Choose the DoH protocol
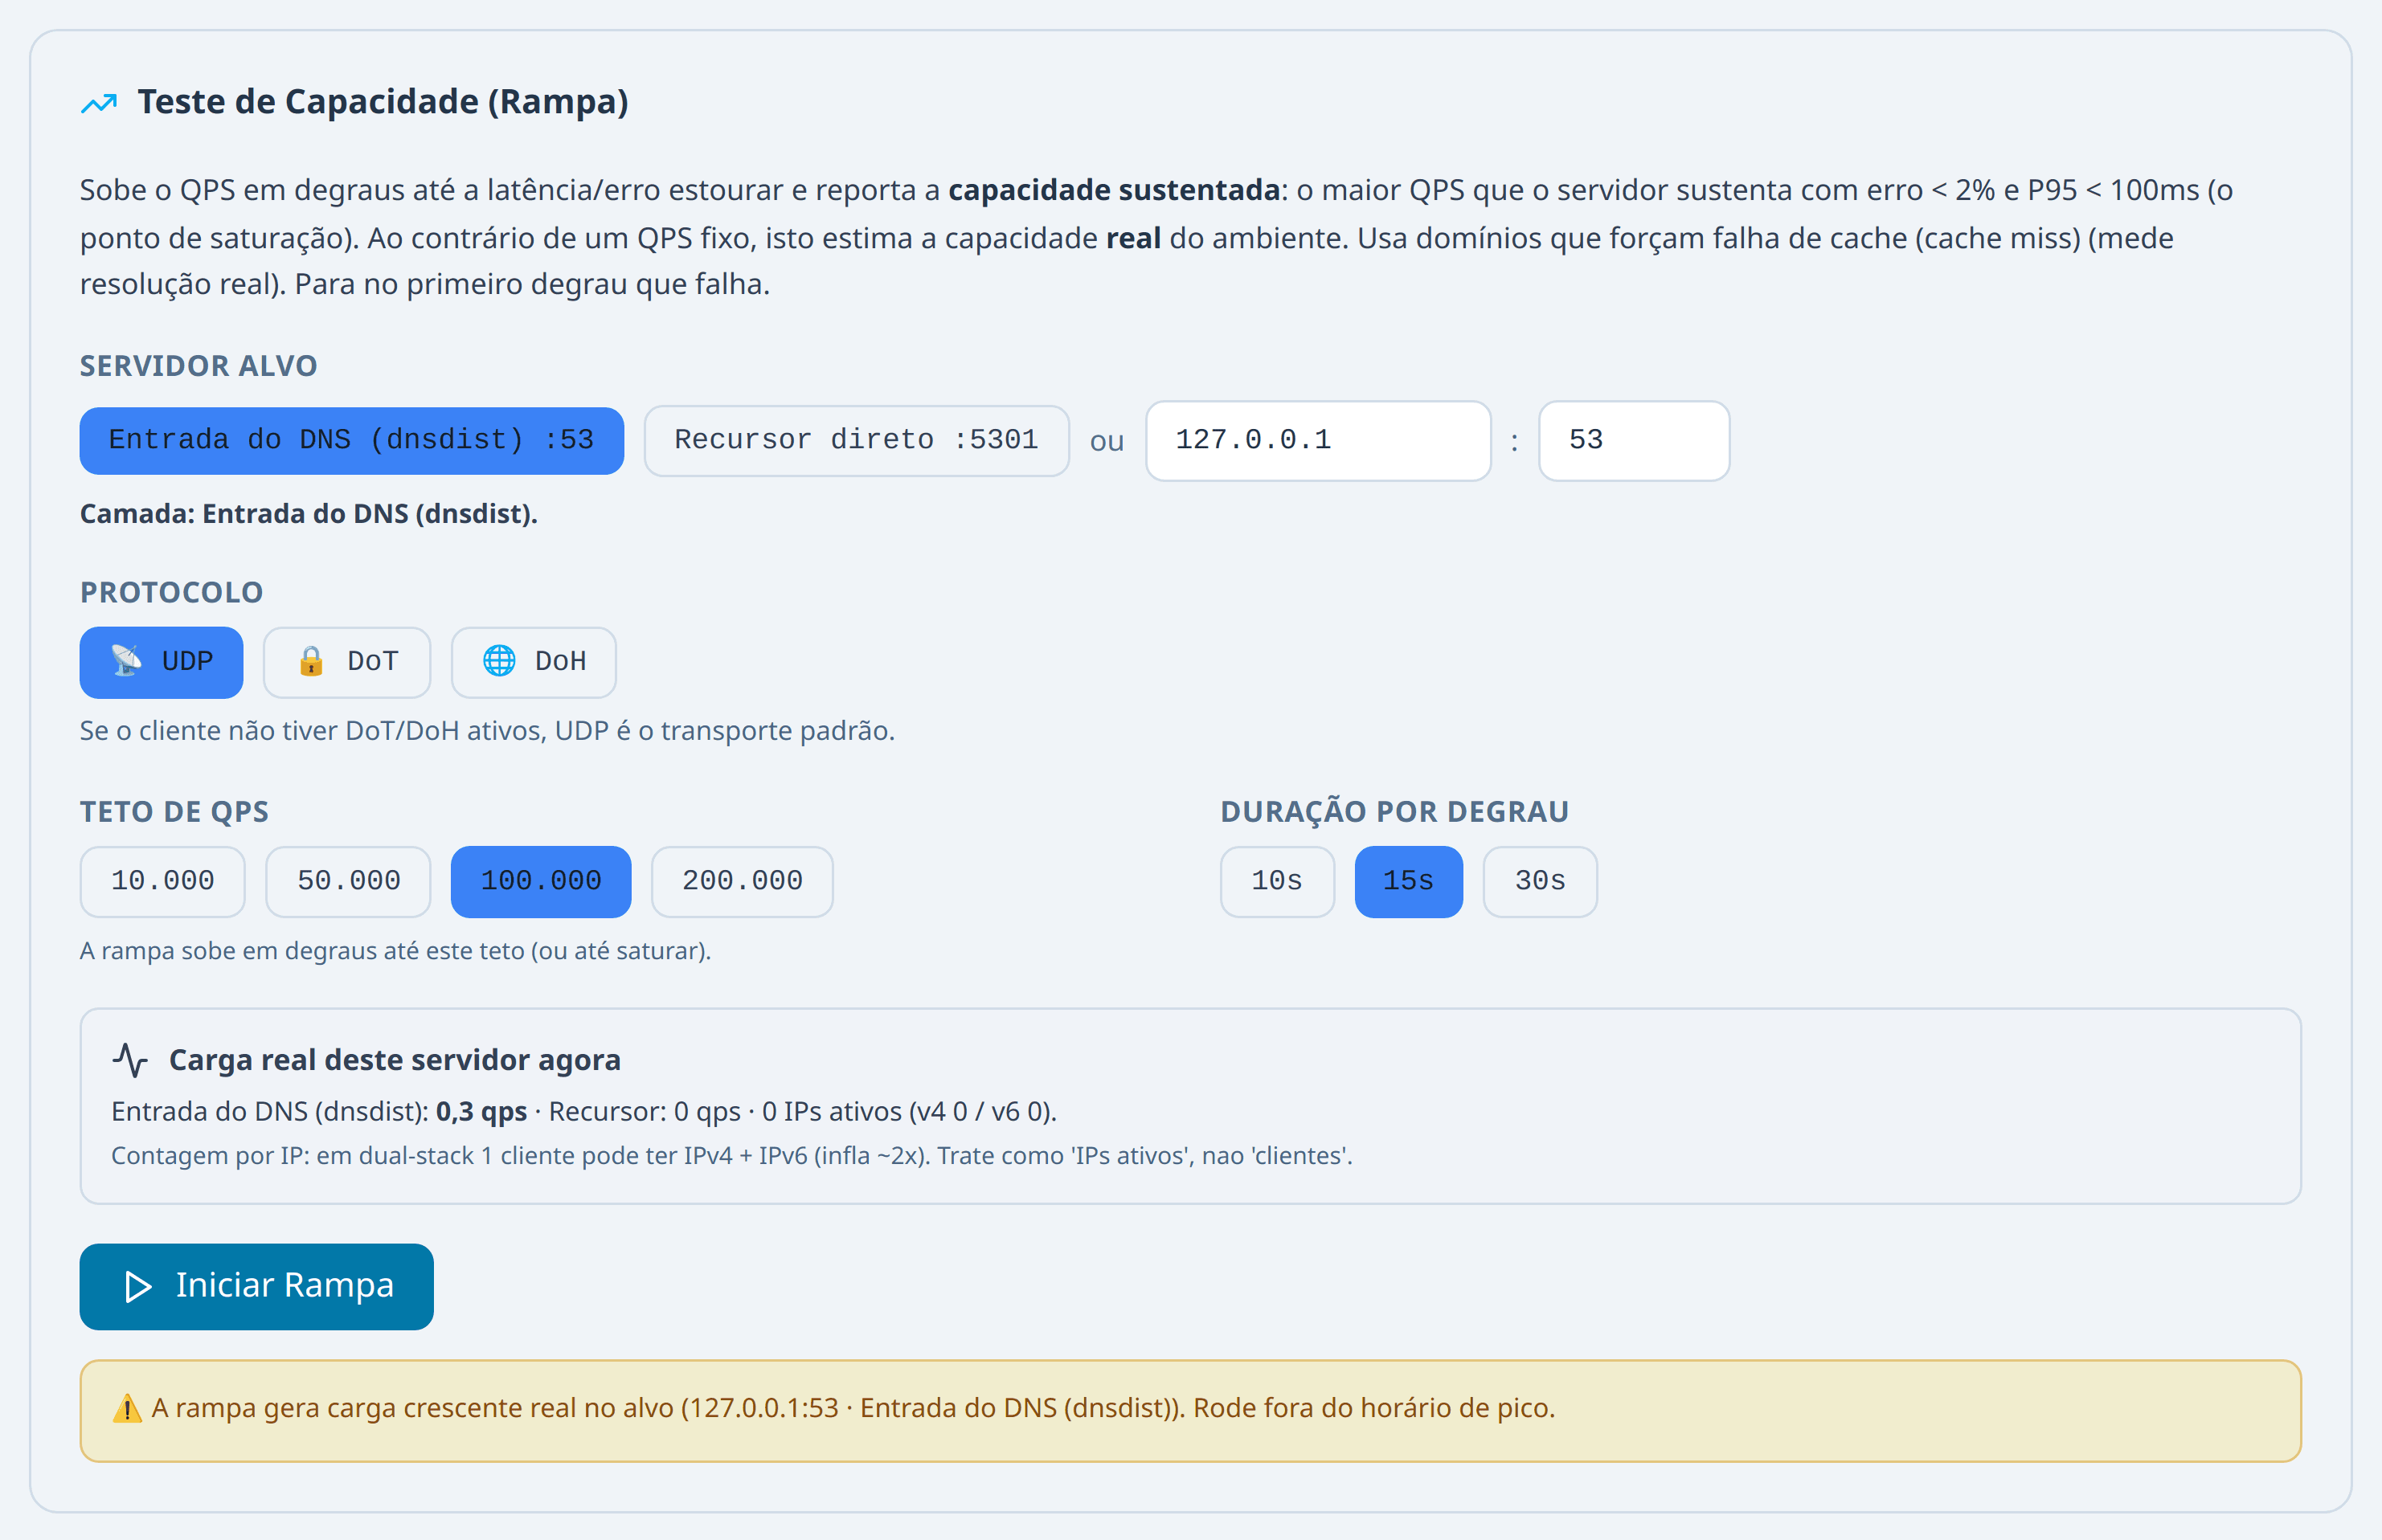 pyautogui.click(x=534, y=662)
